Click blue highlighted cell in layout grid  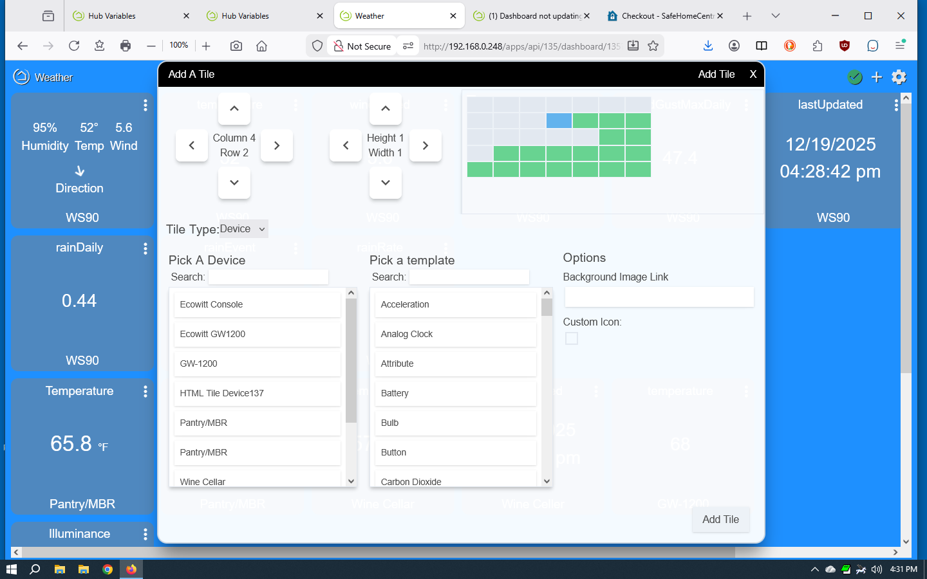click(x=559, y=121)
